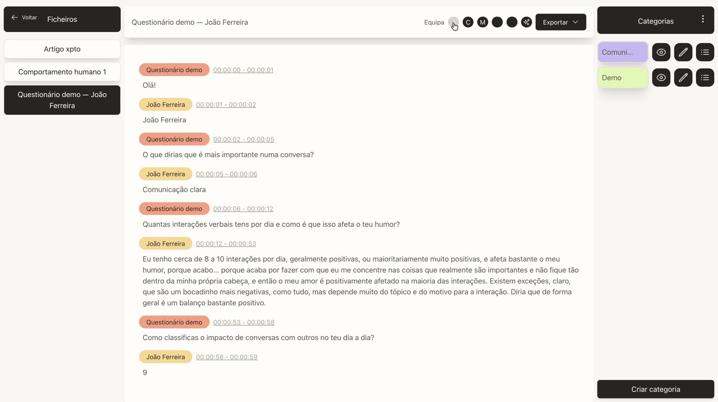Click the back arrow next to Voltar
The height and width of the screenshot is (402, 718).
[14, 17]
